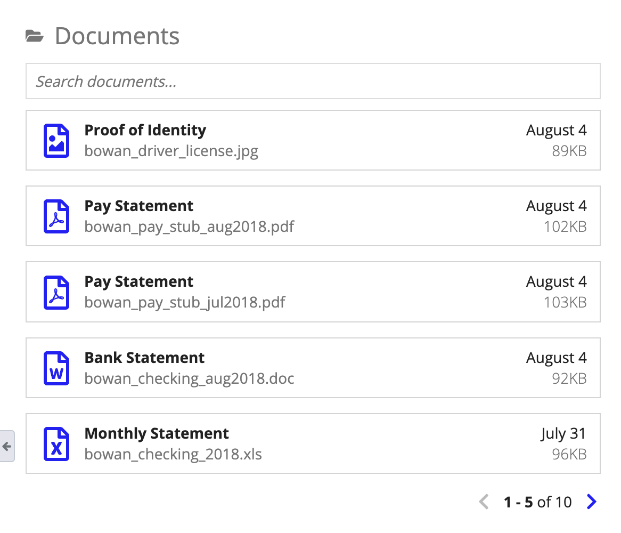This screenshot has width=621, height=533.
Task: Open the Monthly Statement document title
Action: coord(157,433)
